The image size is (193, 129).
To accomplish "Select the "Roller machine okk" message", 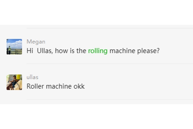I will click(55, 86).
